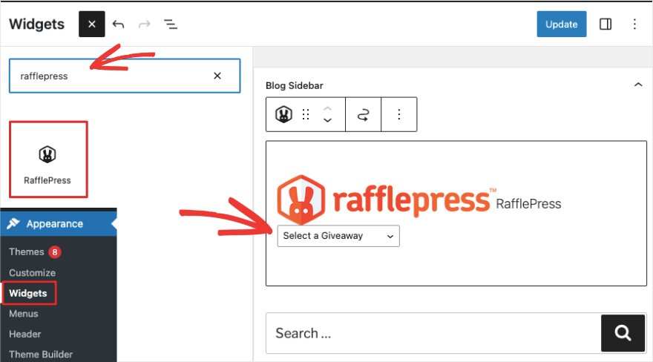The width and height of the screenshot is (653, 362).
Task: Open the Header submenu item
Action: click(25, 334)
